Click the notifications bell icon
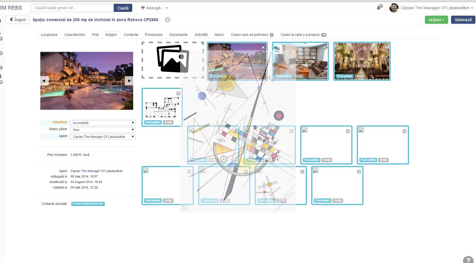 pyautogui.click(x=379, y=8)
